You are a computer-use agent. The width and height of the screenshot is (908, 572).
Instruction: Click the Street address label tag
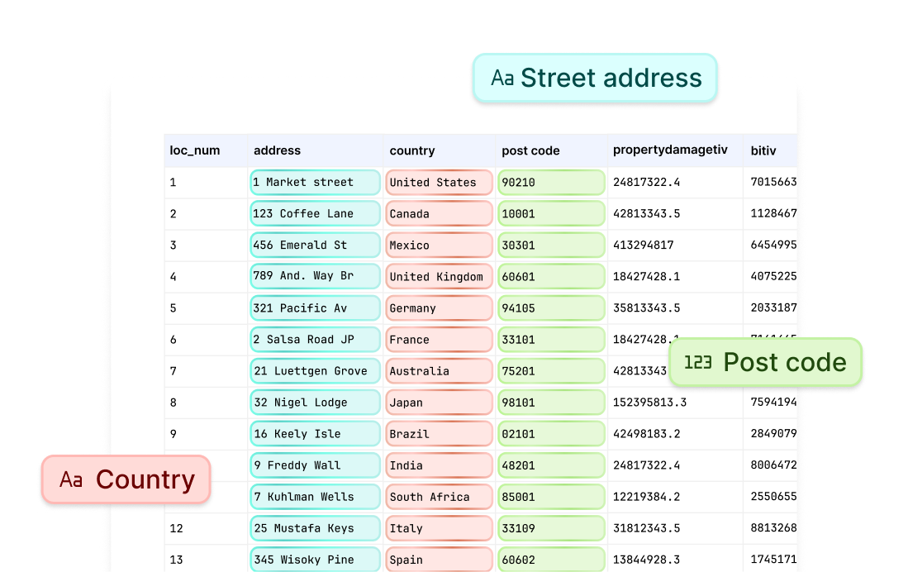(x=595, y=79)
